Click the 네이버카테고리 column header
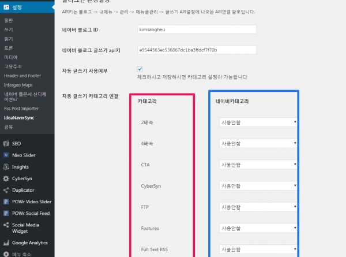This screenshot has width=346, height=257. [x=232, y=101]
